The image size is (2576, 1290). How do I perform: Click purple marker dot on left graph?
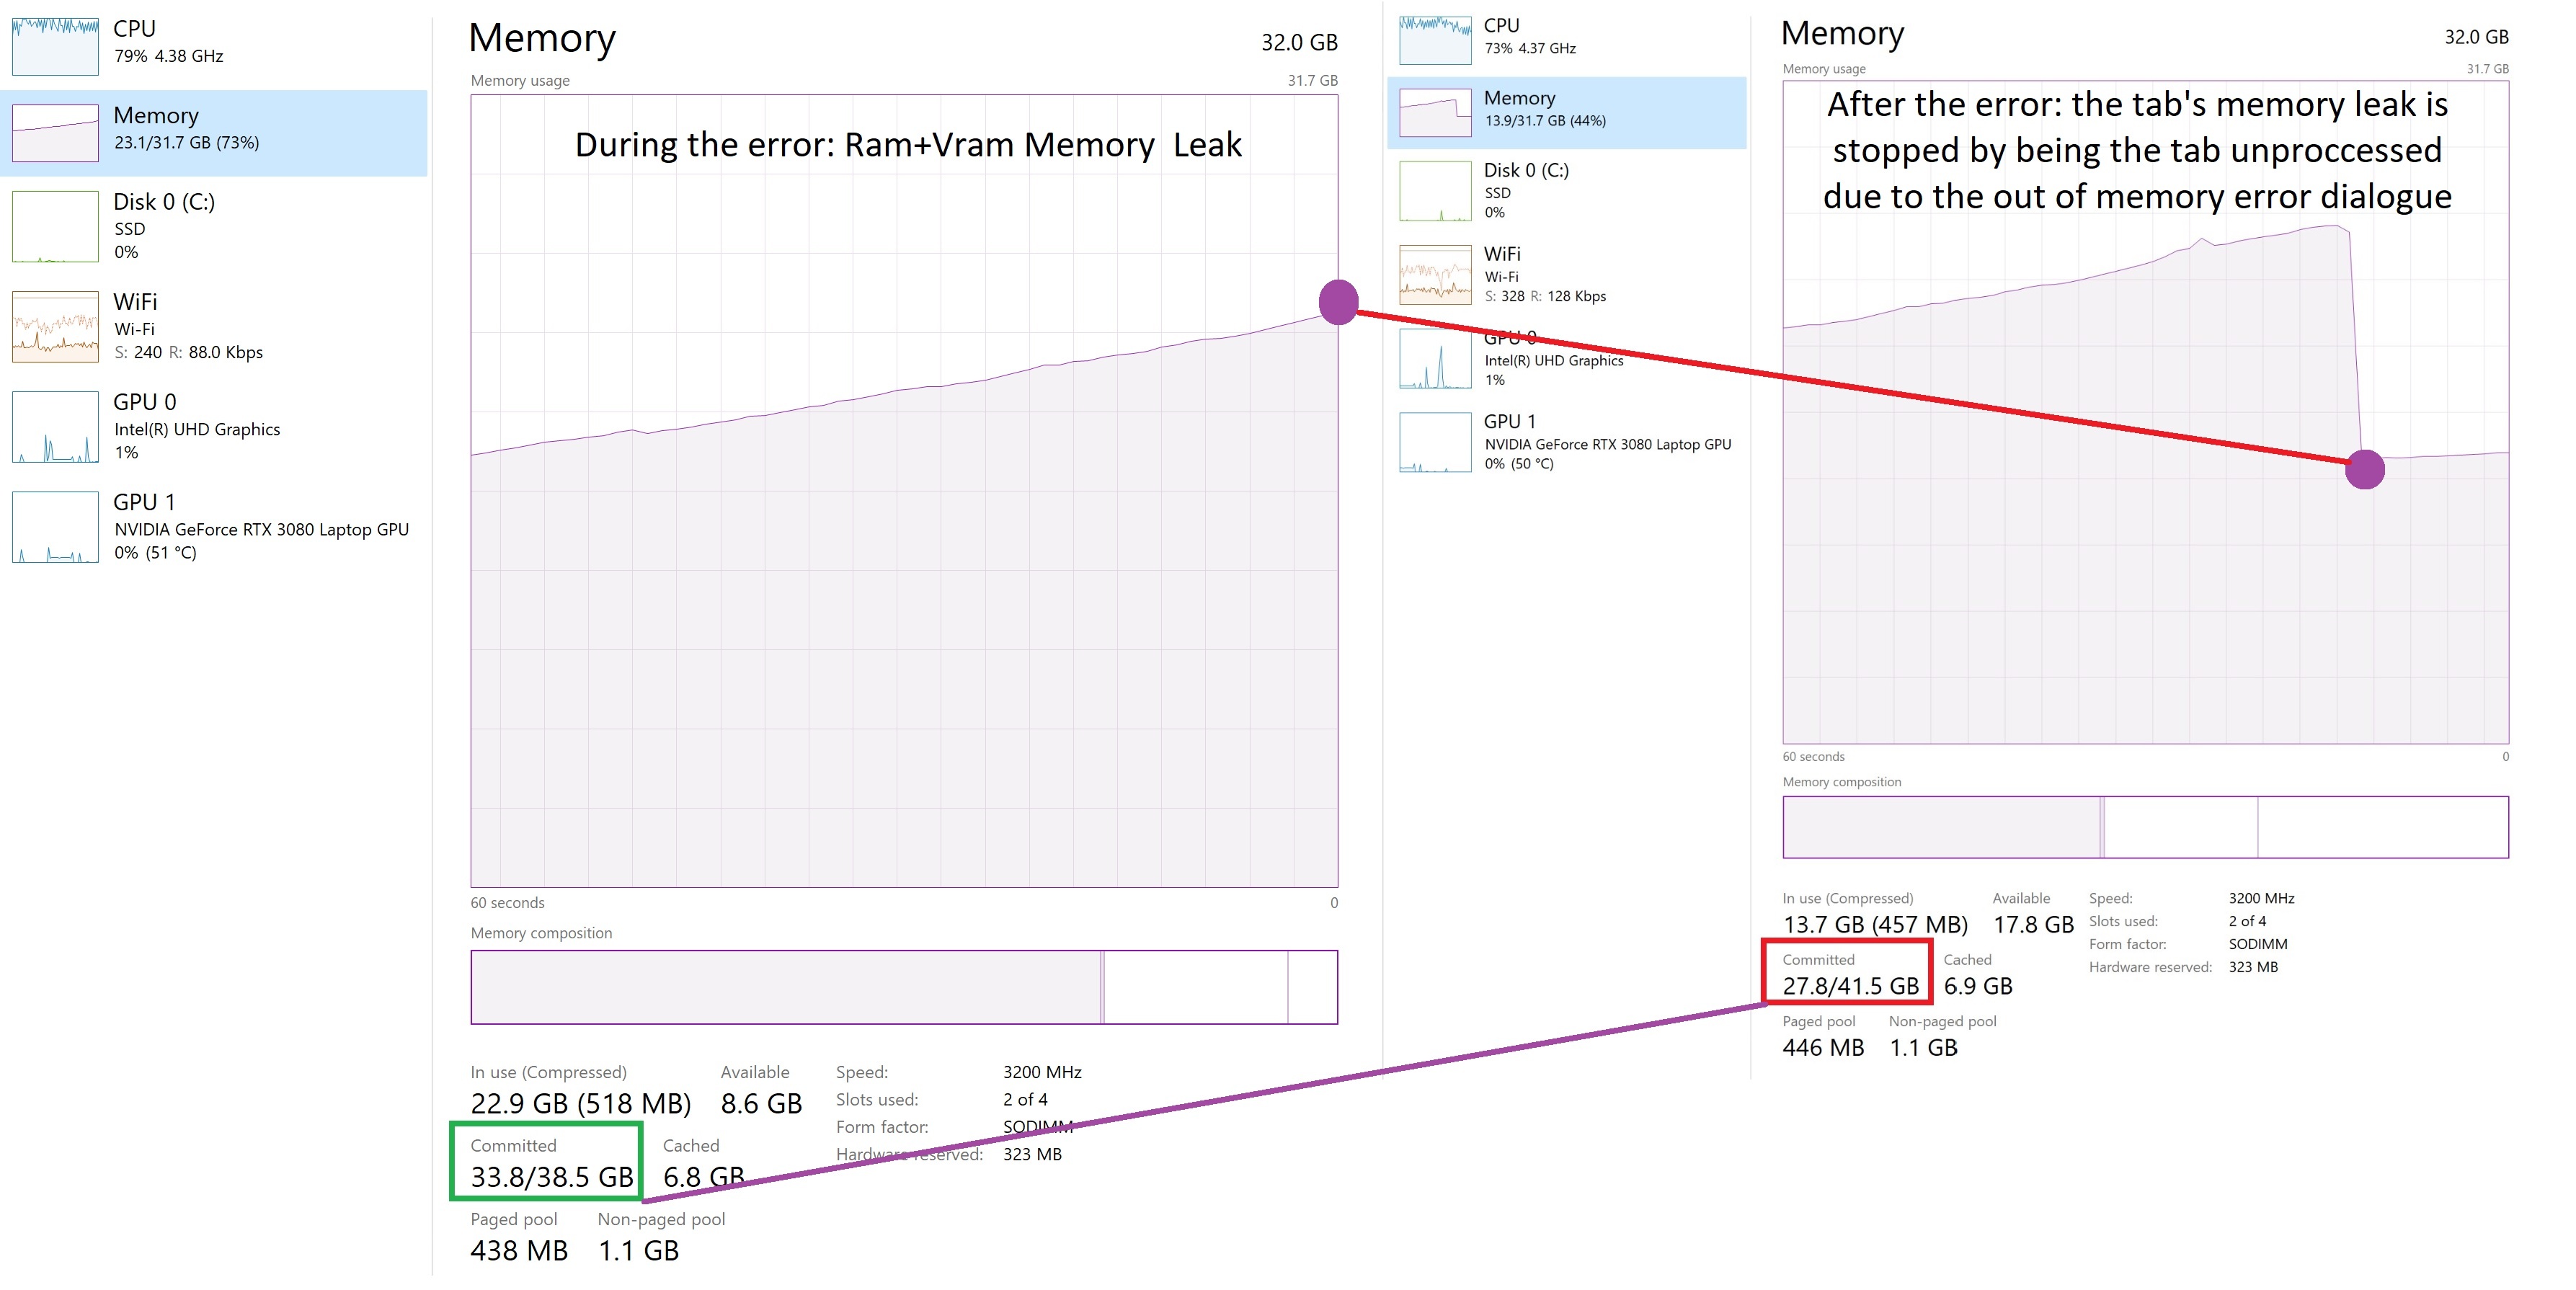[1338, 302]
